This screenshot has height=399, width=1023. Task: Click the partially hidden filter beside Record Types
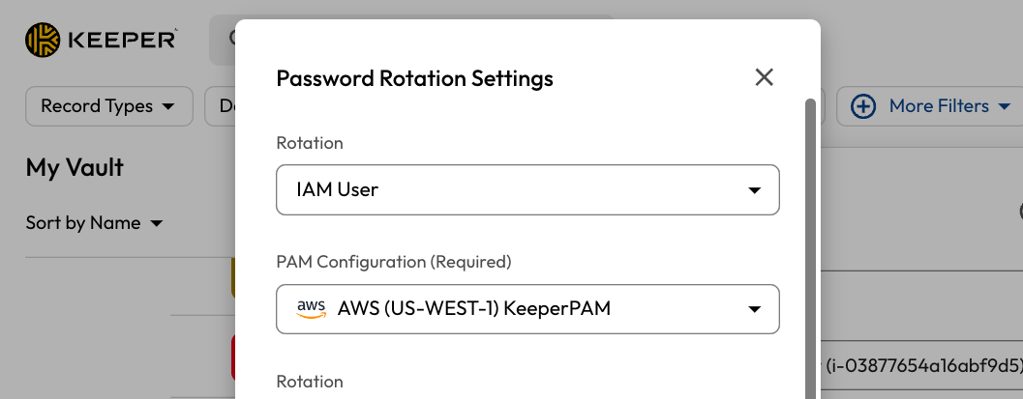(221, 106)
